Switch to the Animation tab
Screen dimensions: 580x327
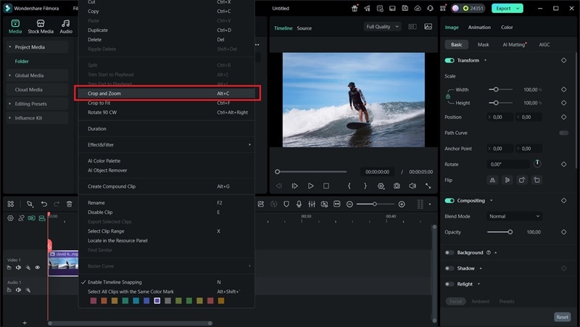(x=479, y=28)
